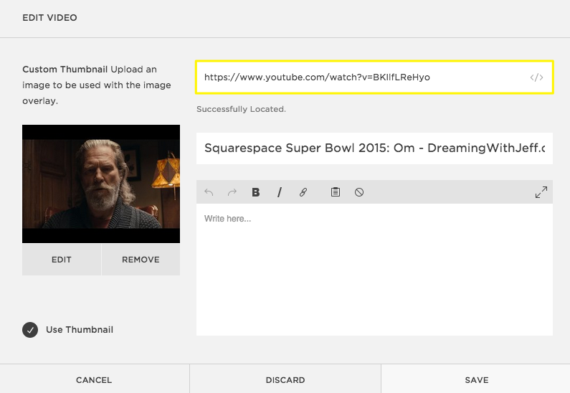Click the 'Write here...' description text area
The width and height of the screenshot is (570, 393).
374,269
